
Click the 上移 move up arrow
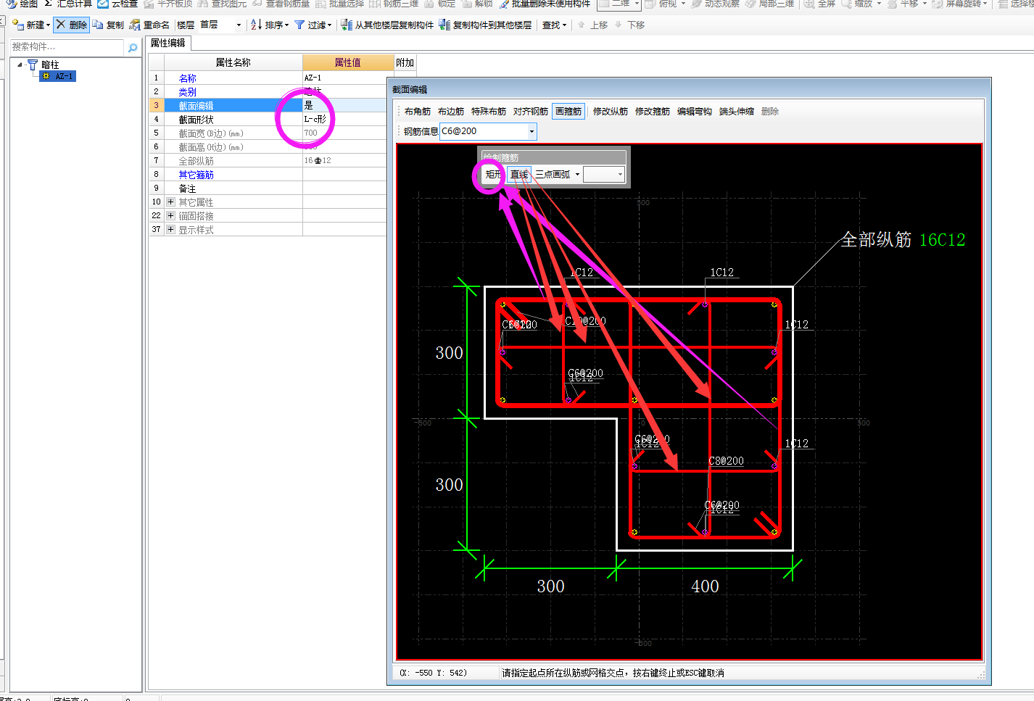(x=592, y=25)
